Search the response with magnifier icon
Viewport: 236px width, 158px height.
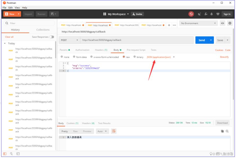[x=227, y=131]
